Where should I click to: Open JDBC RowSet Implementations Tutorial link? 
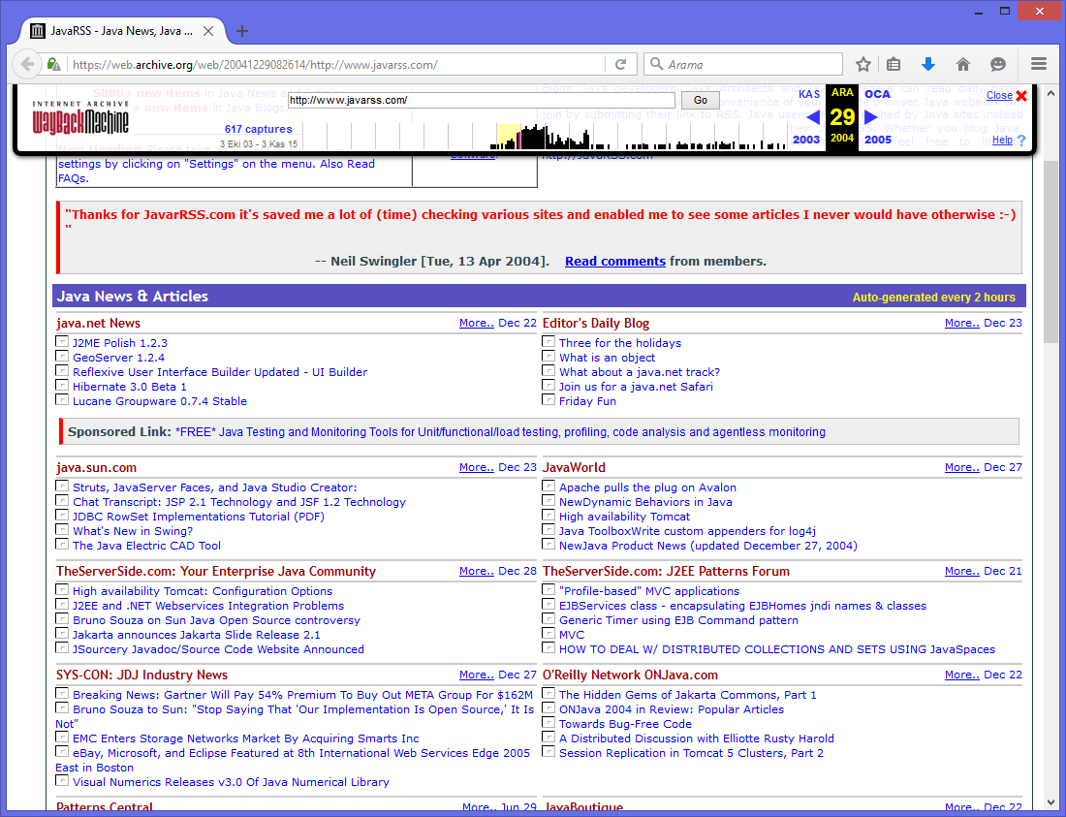[x=199, y=517]
